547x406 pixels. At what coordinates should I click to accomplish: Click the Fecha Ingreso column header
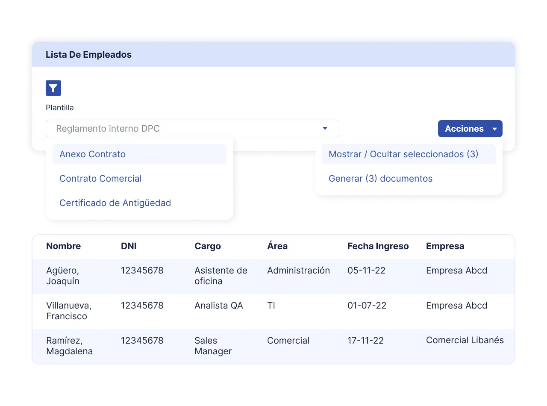pyautogui.click(x=378, y=246)
